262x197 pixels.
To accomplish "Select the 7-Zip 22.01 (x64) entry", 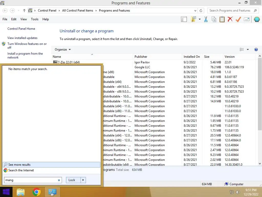I will tap(69, 62).
